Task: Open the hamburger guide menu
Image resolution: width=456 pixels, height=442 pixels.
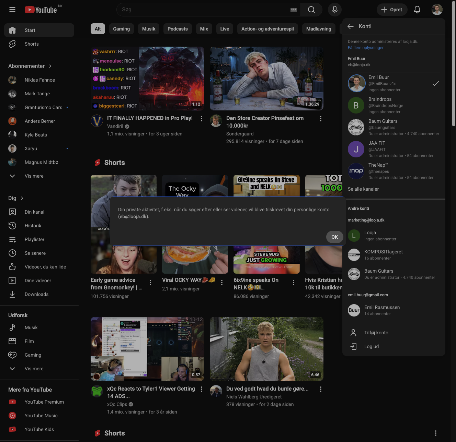Action: 12,10
